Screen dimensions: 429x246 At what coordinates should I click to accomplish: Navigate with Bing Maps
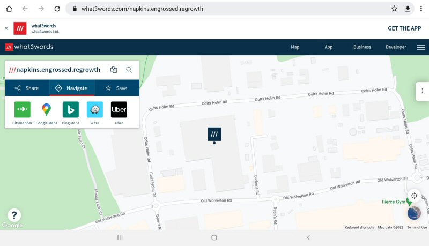(71, 113)
